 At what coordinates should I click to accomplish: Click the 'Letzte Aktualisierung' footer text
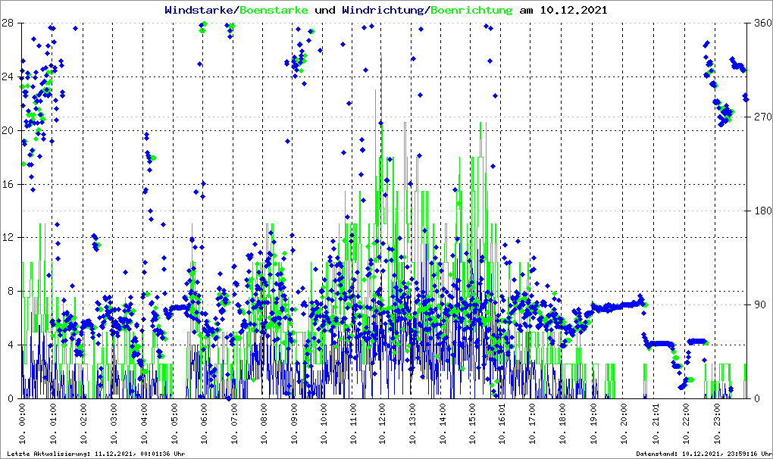96,454
